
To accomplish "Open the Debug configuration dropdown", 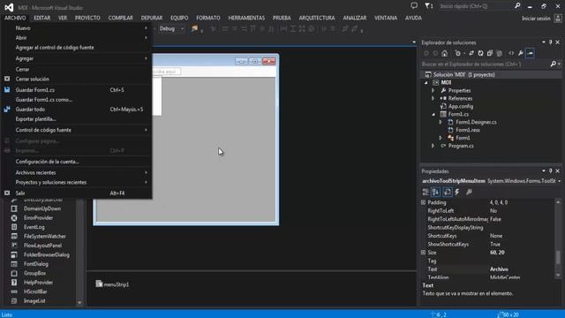I will (x=182, y=29).
